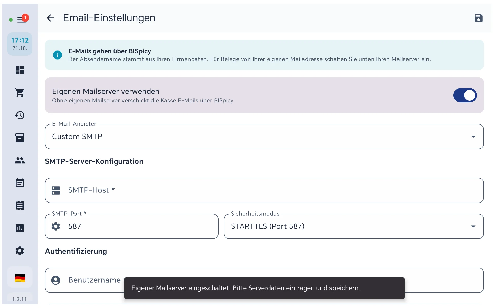Click the server icon in SMTP-Host field
493x308 pixels.
pos(56,190)
